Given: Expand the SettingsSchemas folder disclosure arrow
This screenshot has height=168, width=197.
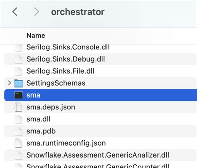Looking at the screenshot, I should coord(10,83).
